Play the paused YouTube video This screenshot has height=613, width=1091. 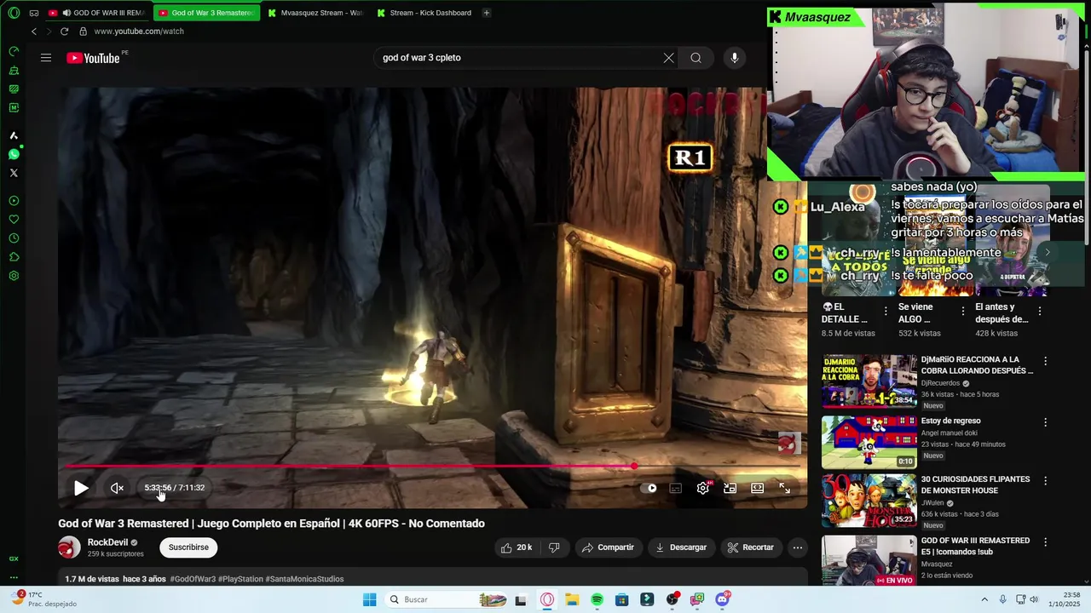tap(81, 488)
